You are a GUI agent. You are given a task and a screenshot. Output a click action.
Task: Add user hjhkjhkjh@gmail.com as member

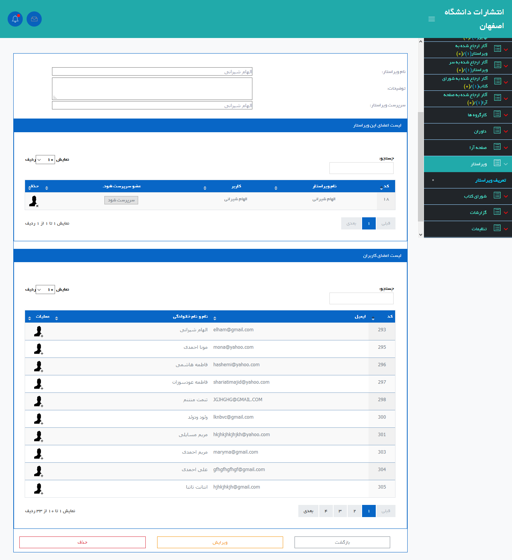(38, 489)
